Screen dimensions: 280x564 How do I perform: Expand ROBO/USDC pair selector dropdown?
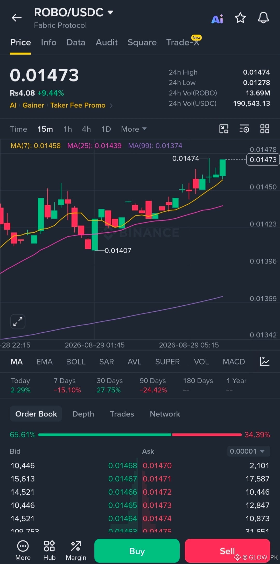110,12
